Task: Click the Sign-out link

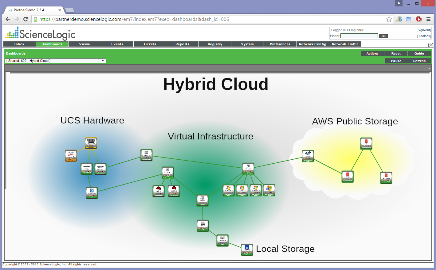Action: click(x=423, y=30)
